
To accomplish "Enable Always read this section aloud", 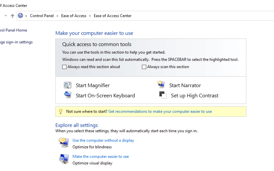I will [64, 67].
